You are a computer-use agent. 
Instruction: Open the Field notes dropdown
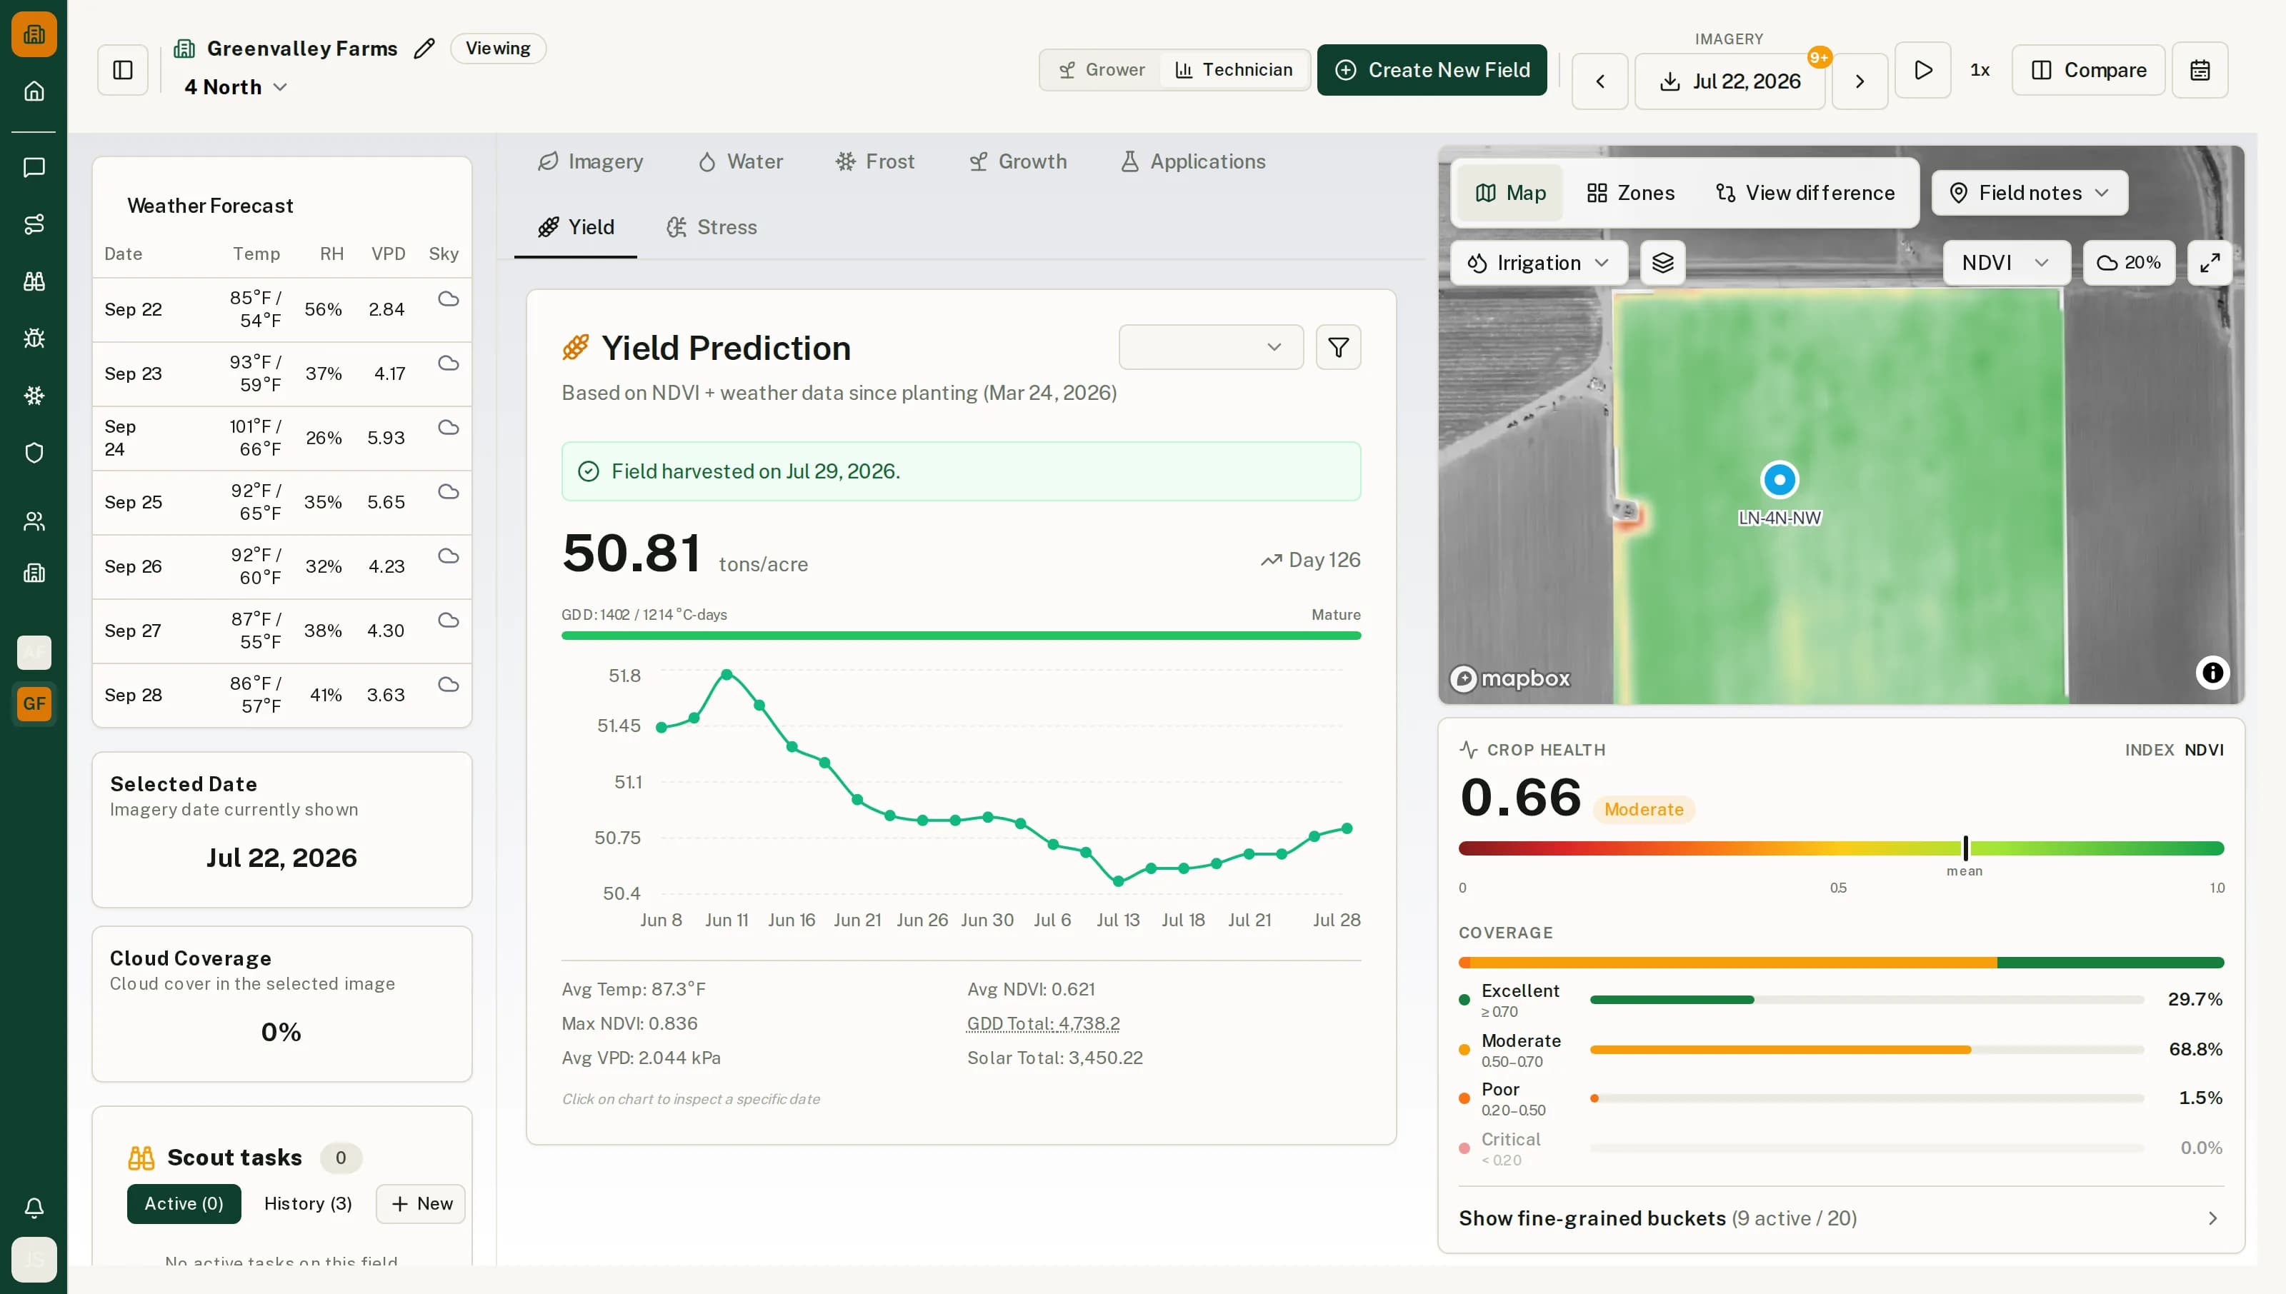click(2029, 193)
